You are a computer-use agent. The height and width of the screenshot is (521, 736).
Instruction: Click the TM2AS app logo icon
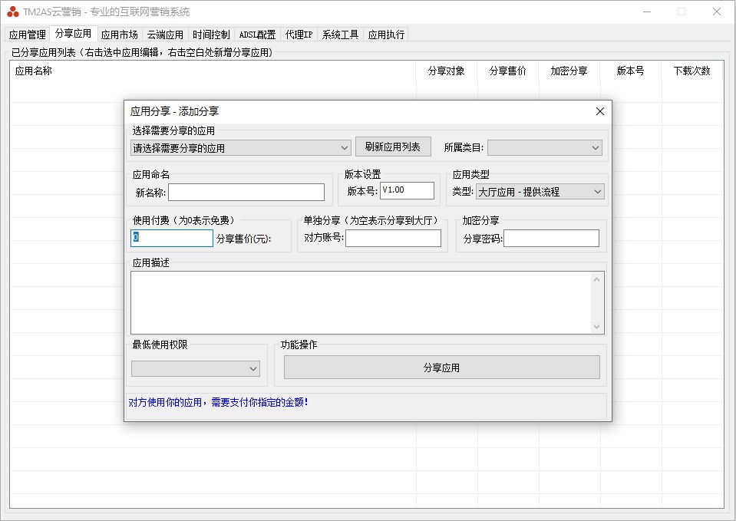(12, 12)
